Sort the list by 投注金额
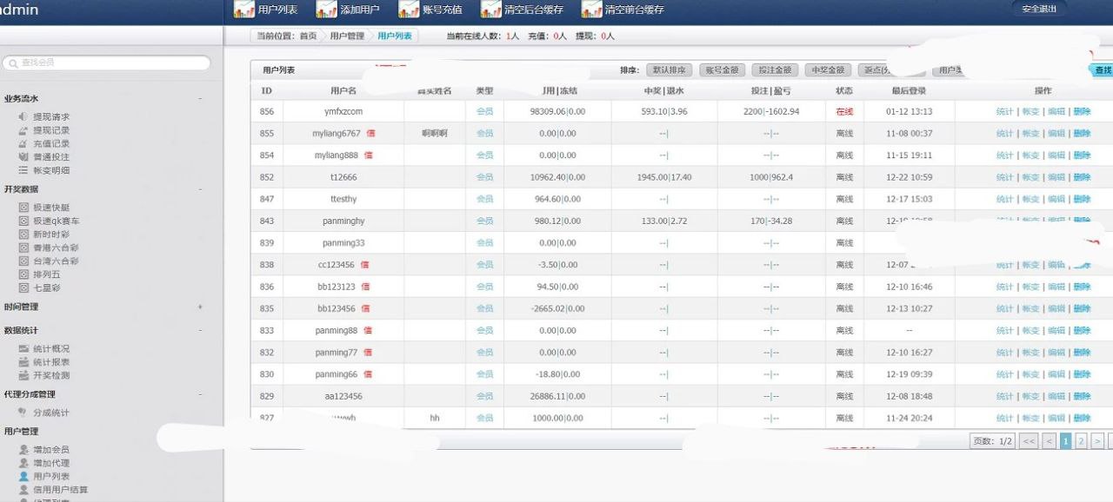This screenshot has height=502, width=1113. [x=774, y=70]
